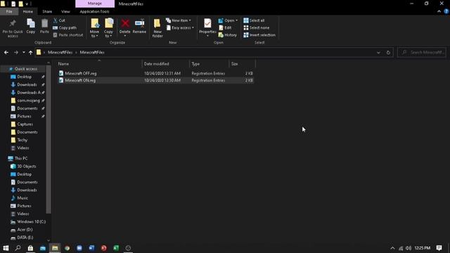The width and height of the screenshot is (450, 253).
Task: Click the first MinecraftFiles breadcrumb
Action: [x=60, y=53]
